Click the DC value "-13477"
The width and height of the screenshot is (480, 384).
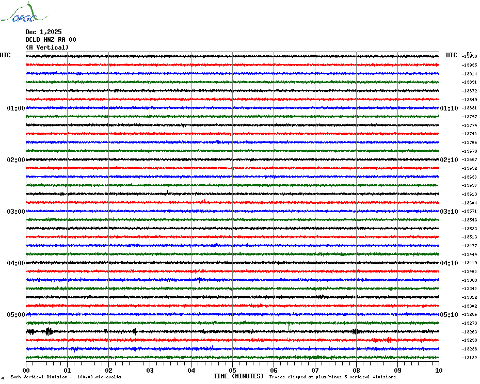click(469, 246)
